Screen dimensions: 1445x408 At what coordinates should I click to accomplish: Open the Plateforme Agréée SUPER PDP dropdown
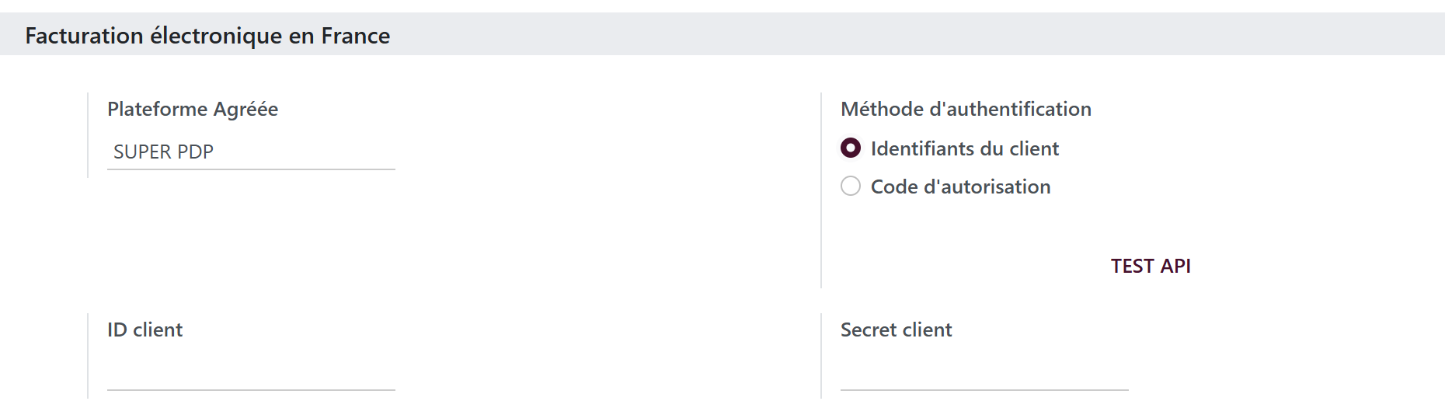[251, 152]
